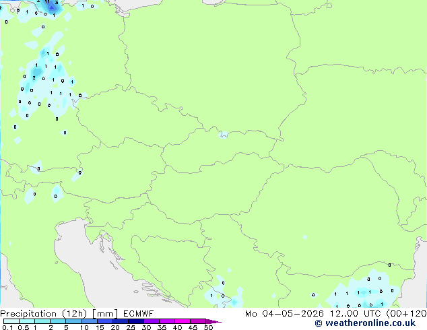Pick the bright magenta 40–45 mm swatch
The height and width of the screenshot is (330, 427).
click(183, 321)
